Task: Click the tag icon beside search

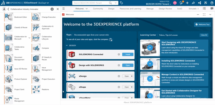Action: pos(121,3)
